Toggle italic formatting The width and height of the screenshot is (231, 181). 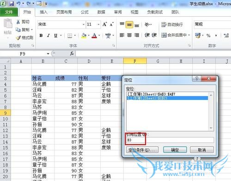point(49,36)
